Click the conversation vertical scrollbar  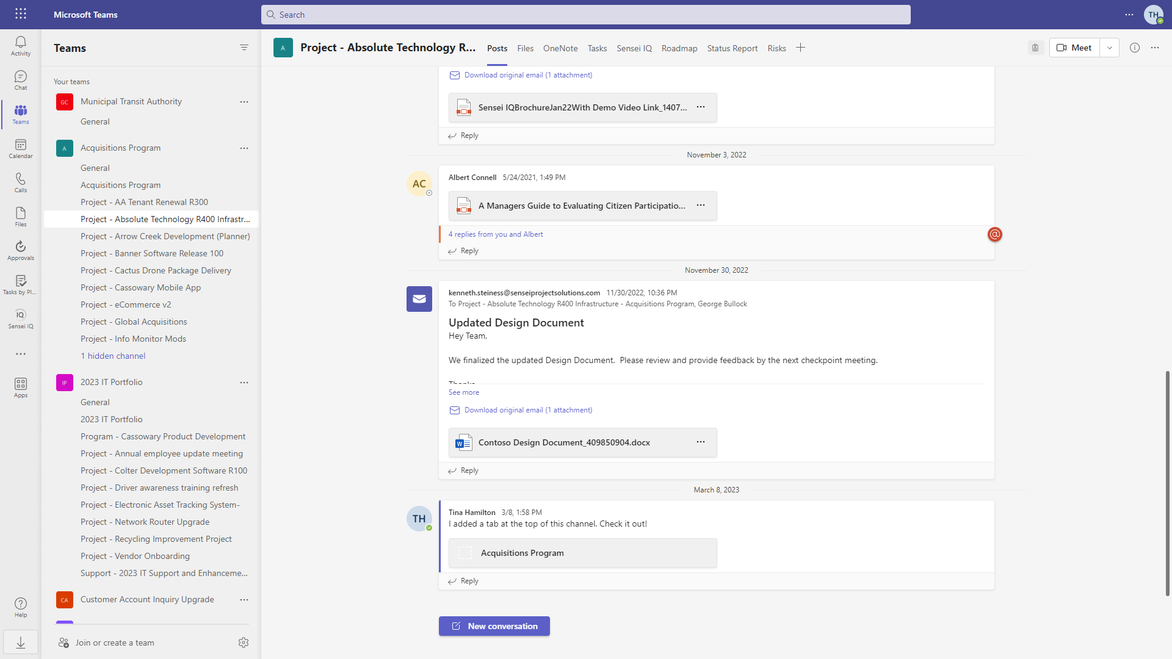click(x=1168, y=482)
